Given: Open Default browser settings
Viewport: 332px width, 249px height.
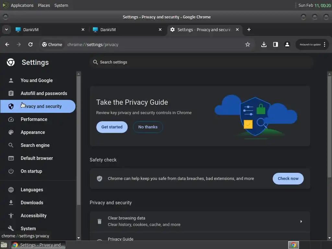Looking at the screenshot, I should tap(38, 158).
